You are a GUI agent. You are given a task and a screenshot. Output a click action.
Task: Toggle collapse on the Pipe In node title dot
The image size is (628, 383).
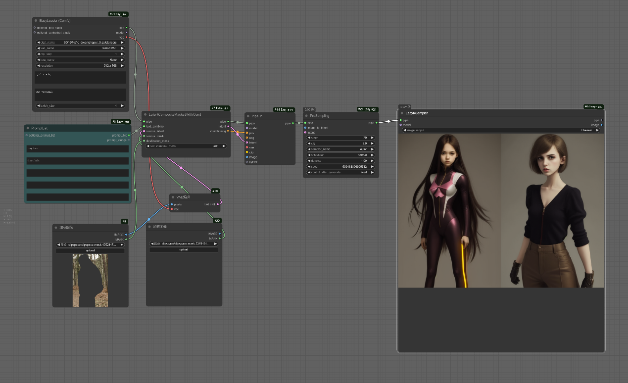[x=247, y=116]
